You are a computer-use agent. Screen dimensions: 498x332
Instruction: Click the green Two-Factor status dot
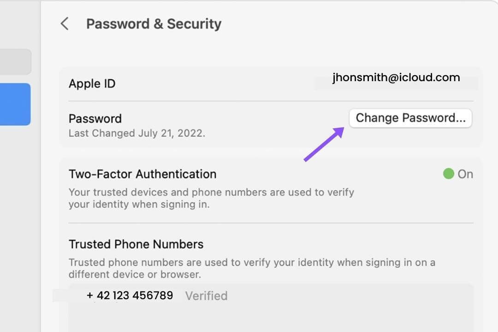click(x=448, y=174)
